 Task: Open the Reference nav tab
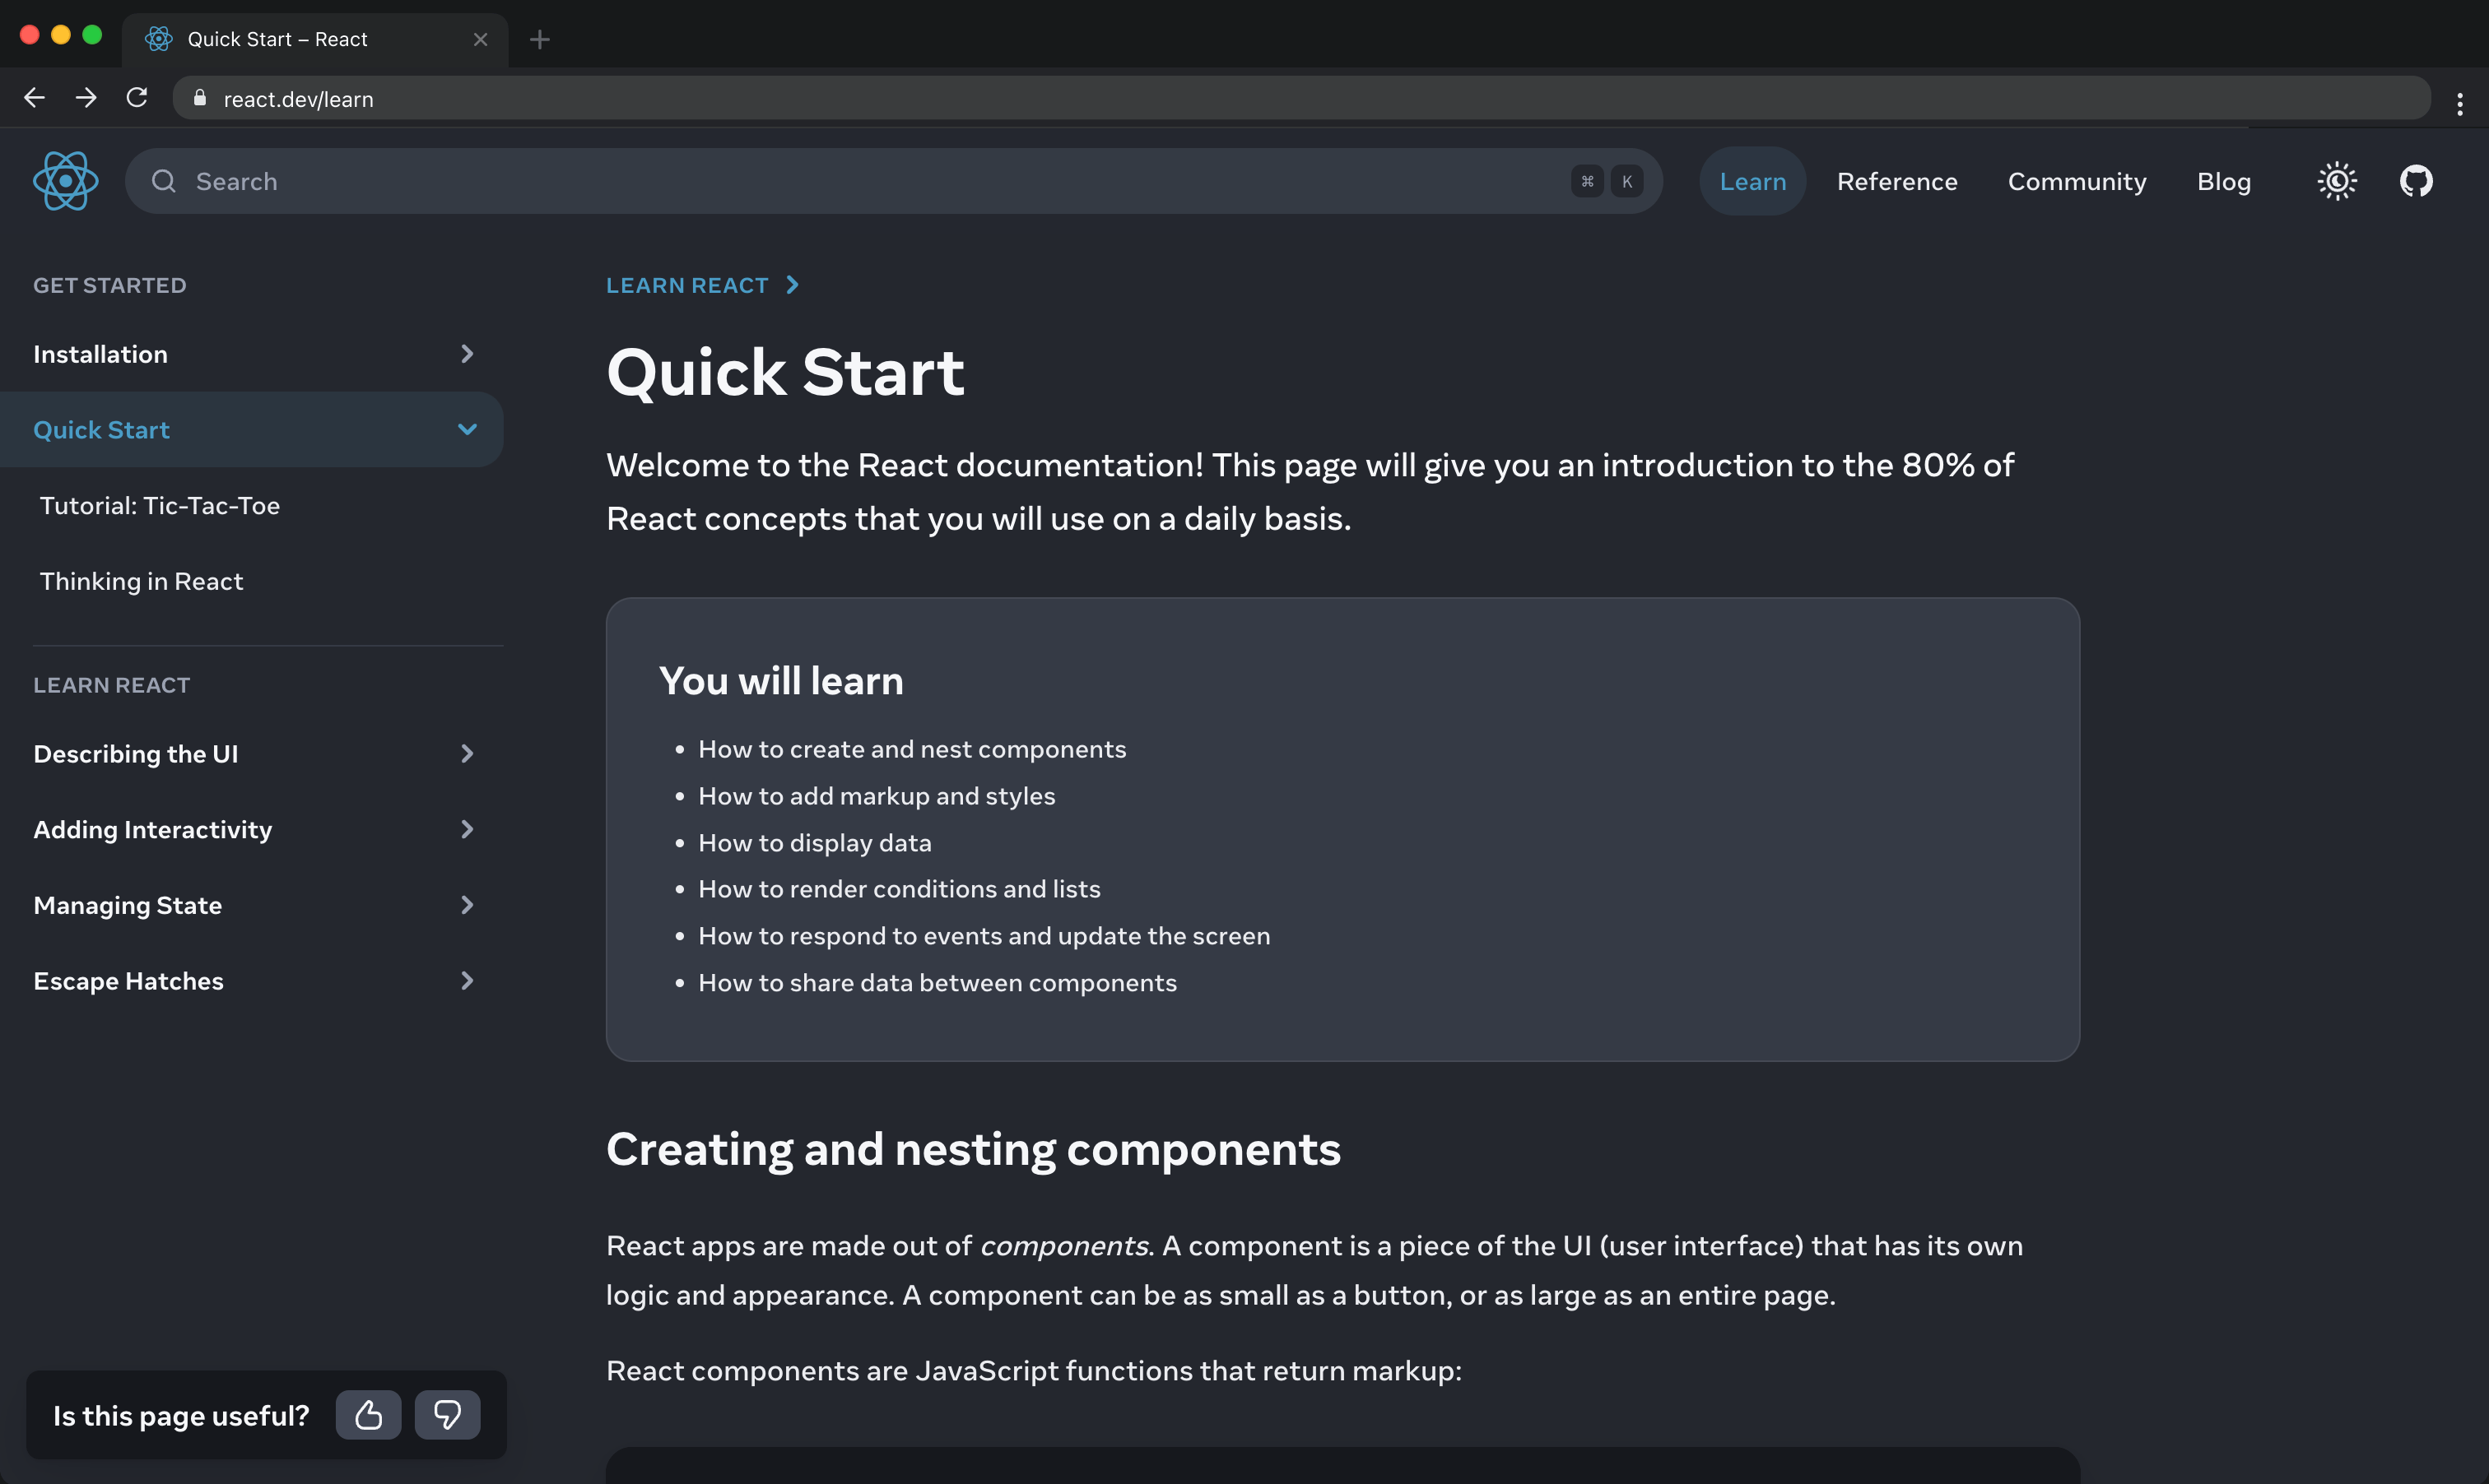click(x=1896, y=181)
